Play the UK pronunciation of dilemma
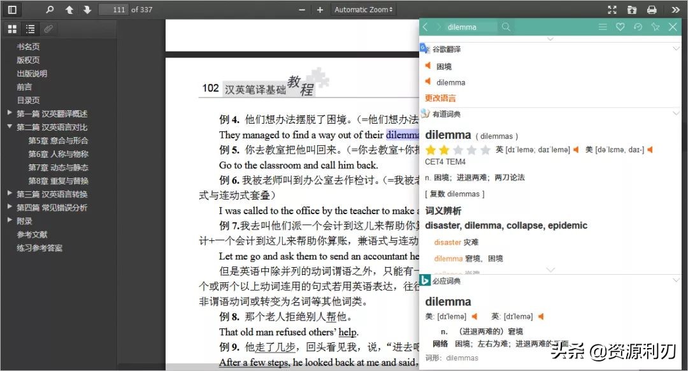Screen dimensions: 688x371 (575, 149)
